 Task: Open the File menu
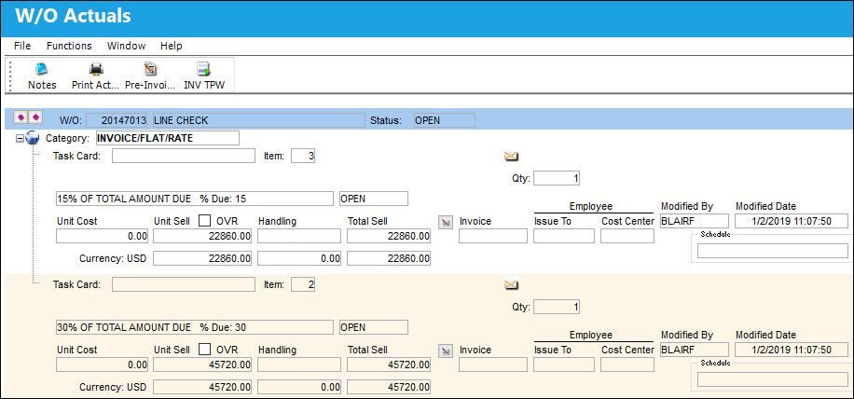[x=22, y=46]
